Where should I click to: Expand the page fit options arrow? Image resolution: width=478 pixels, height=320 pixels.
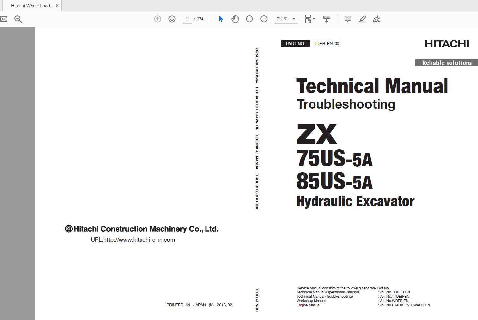[x=314, y=19]
